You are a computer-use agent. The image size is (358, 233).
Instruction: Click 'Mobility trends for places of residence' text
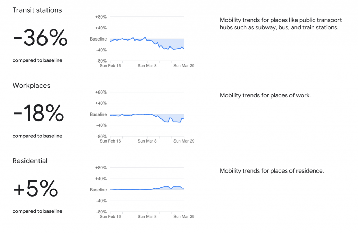272,171
